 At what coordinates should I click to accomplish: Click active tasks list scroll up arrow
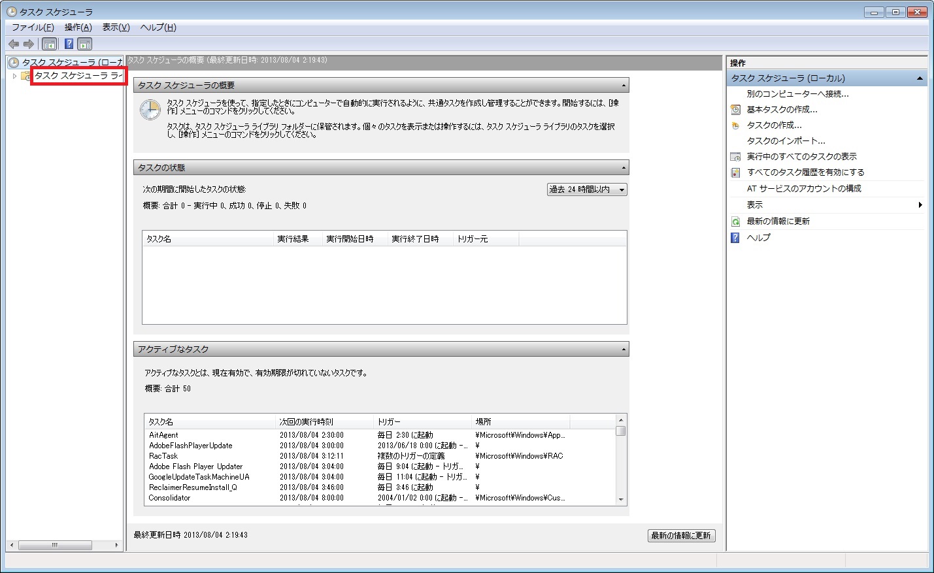point(621,419)
